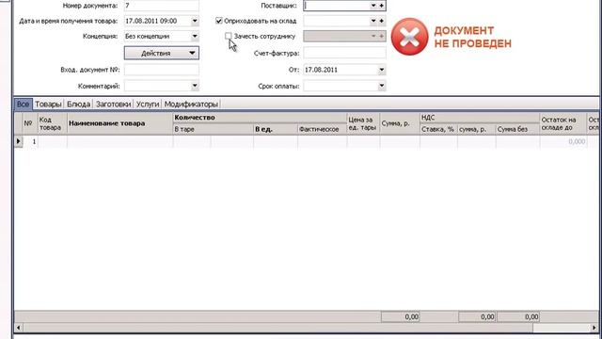Click the ДОКУМЕНТ НЕ ПРОВЕДЕН status indicator

[x=451, y=37]
